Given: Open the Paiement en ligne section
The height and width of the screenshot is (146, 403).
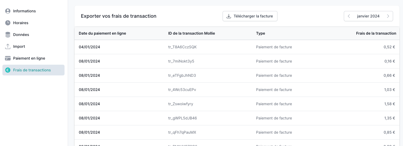Looking at the screenshot, I should [x=29, y=58].
